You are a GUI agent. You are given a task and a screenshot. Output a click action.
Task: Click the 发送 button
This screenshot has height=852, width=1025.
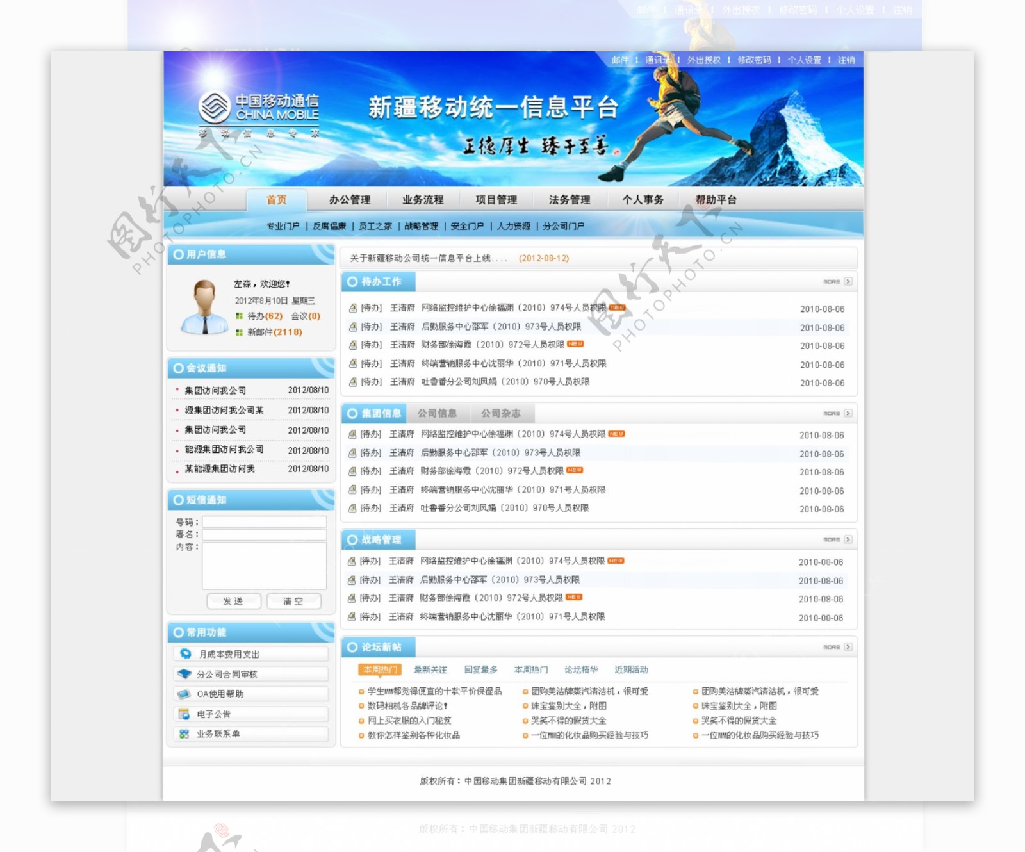[234, 601]
